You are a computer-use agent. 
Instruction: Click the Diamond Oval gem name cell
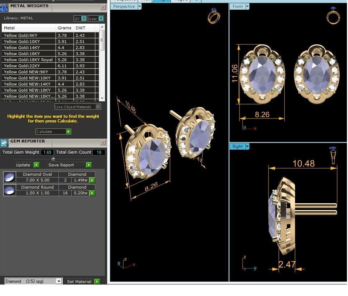[x=38, y=174]
